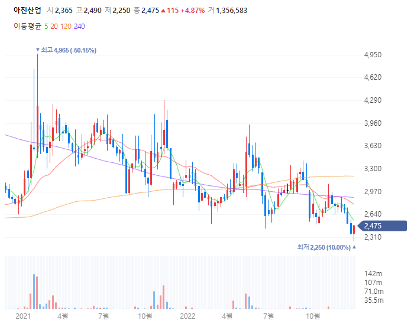Click the 3,960 price axis label
The image size is (411, 324).
click(x=373, y=123)
